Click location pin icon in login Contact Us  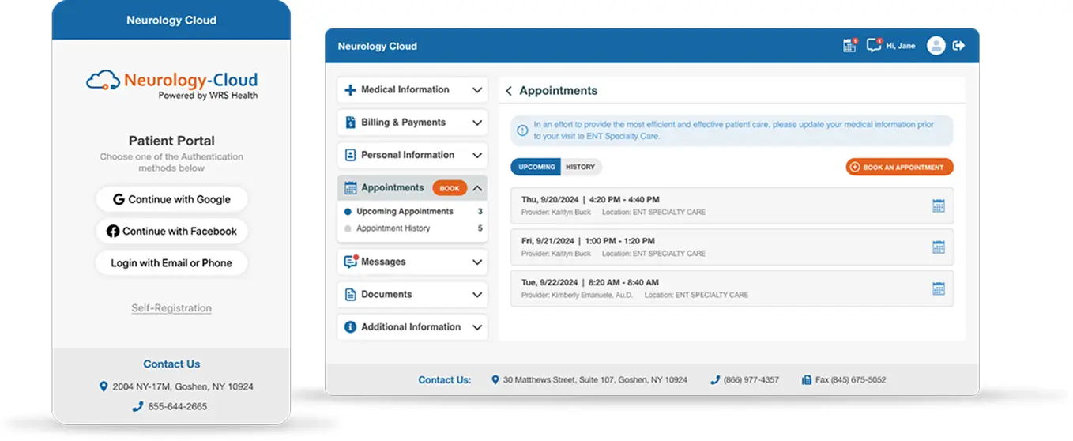pyautogui.click(x=104, y=386)
